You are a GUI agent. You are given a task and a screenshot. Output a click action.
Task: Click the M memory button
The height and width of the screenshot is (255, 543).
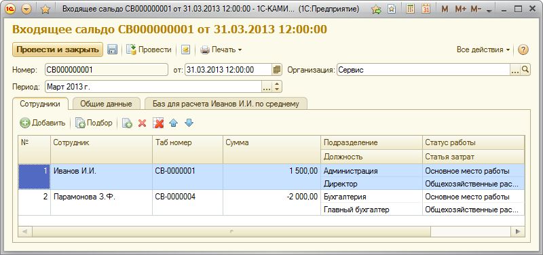[x=445, y=9]
